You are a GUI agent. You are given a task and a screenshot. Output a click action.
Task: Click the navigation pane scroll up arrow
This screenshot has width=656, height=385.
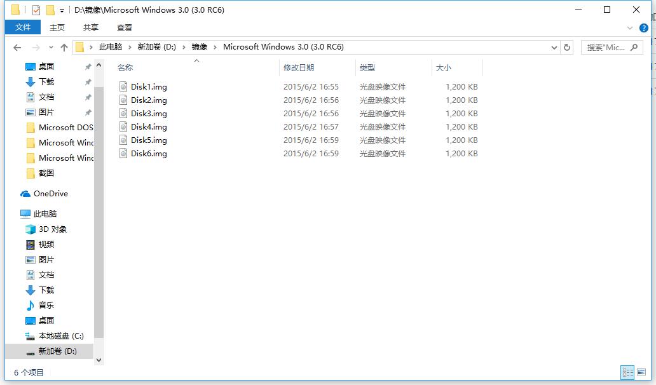point(99,65)
